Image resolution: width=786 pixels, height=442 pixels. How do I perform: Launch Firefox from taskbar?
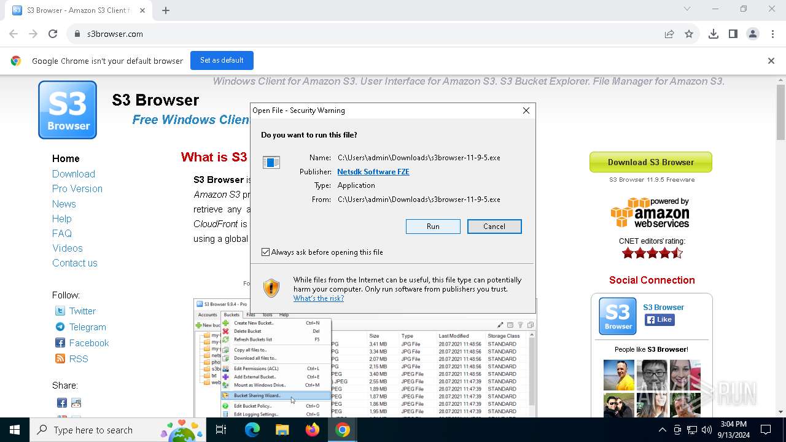(313, 430)
